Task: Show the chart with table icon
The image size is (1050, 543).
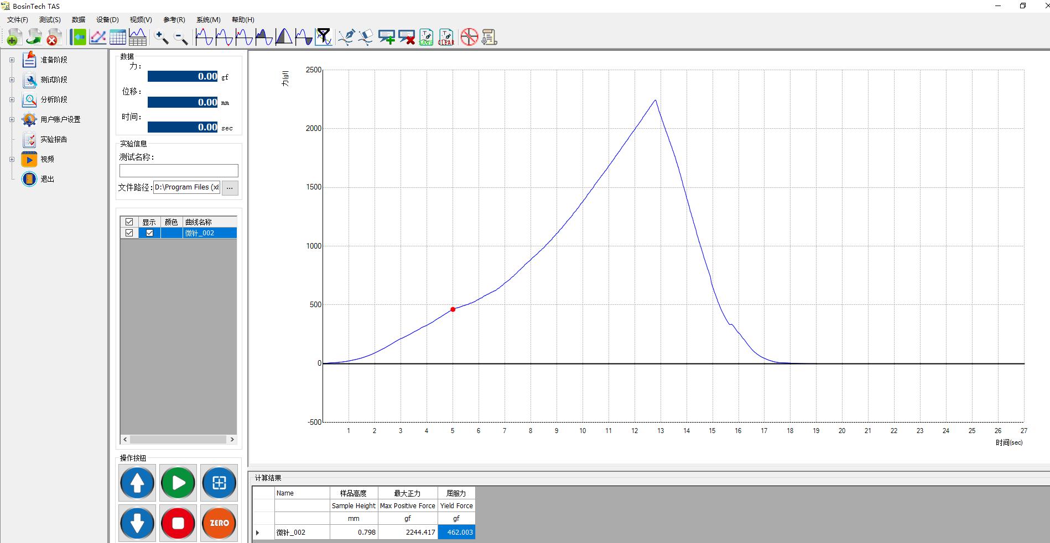Action: click(x=138, y=37)
